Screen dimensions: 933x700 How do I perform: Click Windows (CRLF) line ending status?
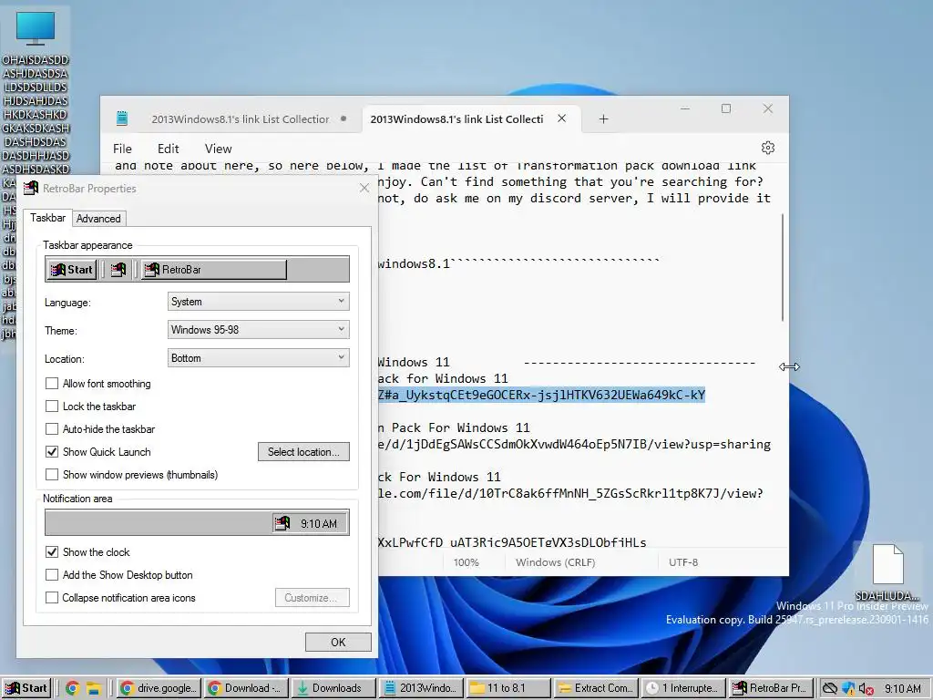[555, 562]
